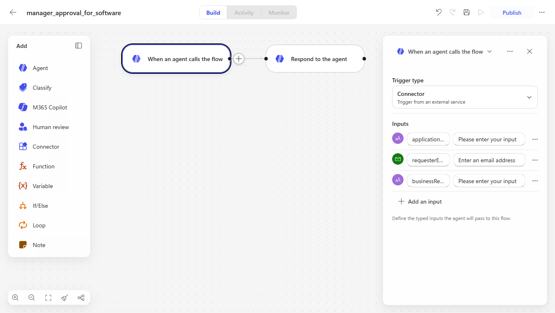This screenshot has height=313, width=555.
Task: Open the properties panel's ellipsis menu
Action: click(510, 52)
